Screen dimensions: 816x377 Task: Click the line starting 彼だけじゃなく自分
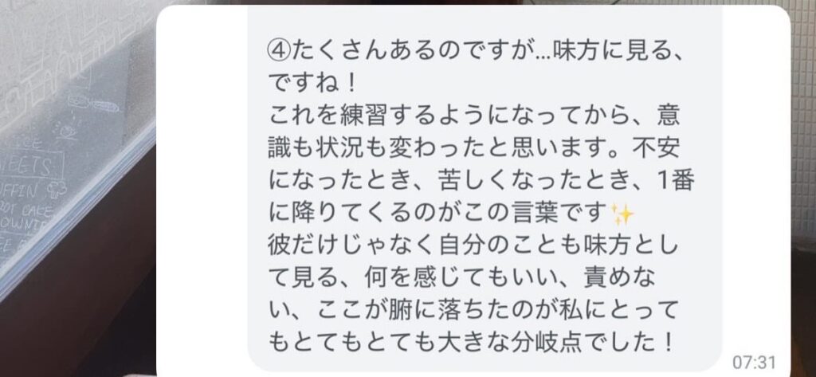coord(474,246)
